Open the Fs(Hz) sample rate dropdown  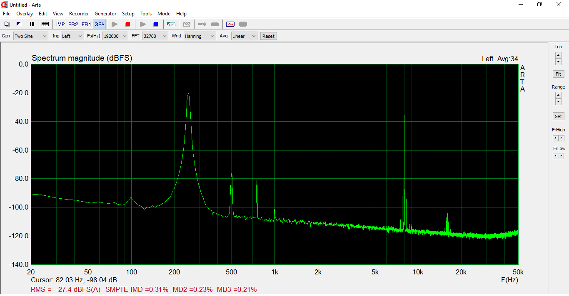pyautogui.click(x=115, y=36)
